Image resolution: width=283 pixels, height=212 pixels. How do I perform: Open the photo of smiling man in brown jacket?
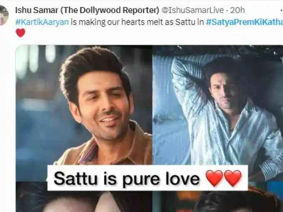click(84, 113)
